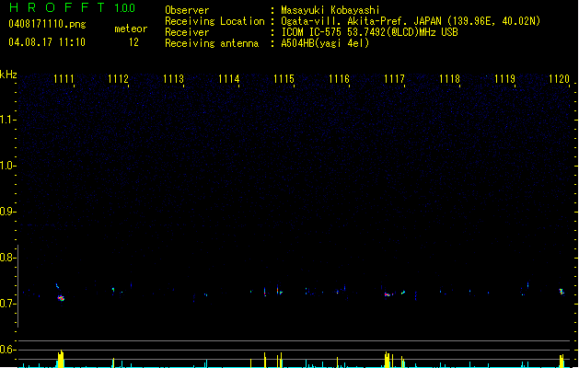Click the ICOM IC-575 53.7492 MHz receiver text

coord(369,32)
